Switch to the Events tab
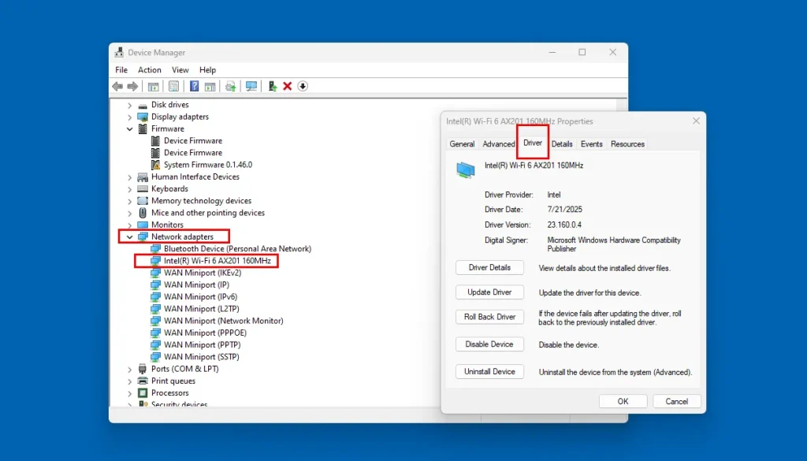Screen dimensions: 807x461 tap(591, 144)
